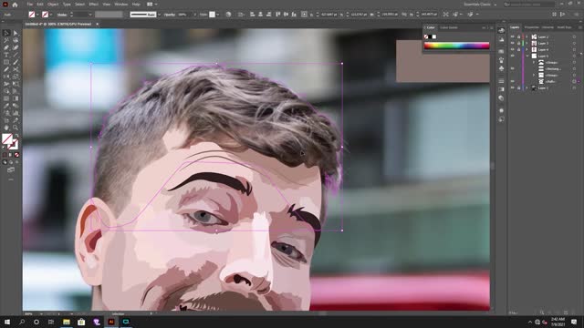Open the fill color dropdown in the control bar
The width and height of the screenshot is (584, 328).
point(37,15)
